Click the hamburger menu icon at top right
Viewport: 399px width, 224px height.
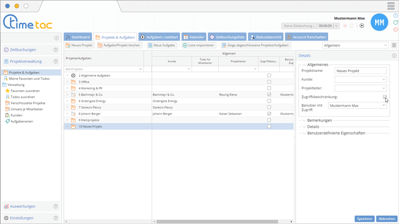(x=391, y=6)
